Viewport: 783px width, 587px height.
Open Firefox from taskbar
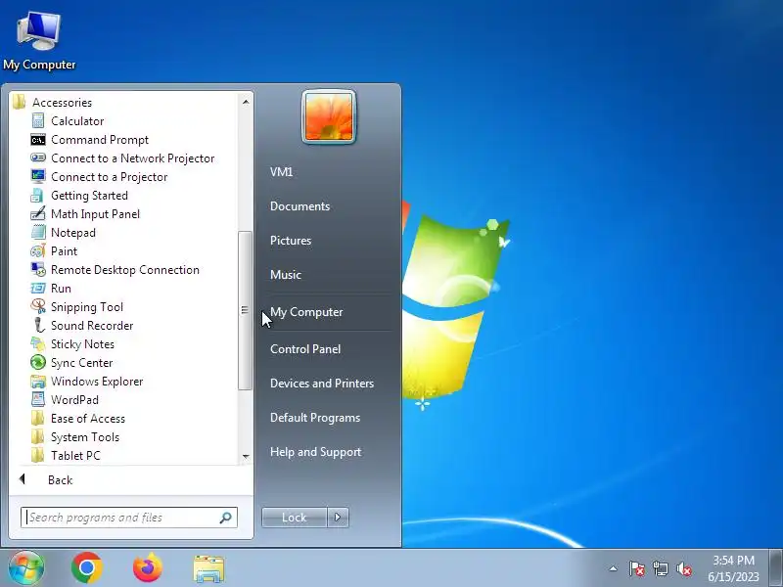pos(148,568)
